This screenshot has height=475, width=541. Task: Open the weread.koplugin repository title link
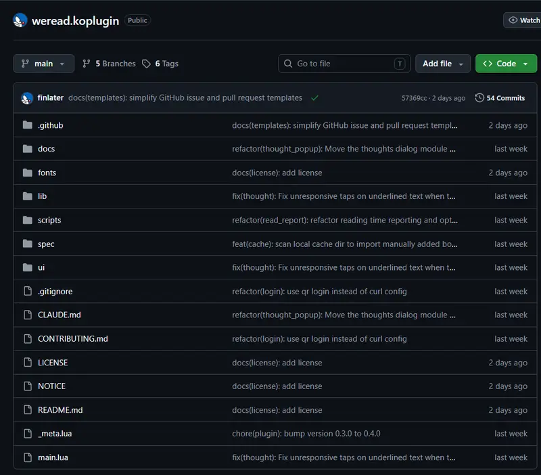[76, 21]
